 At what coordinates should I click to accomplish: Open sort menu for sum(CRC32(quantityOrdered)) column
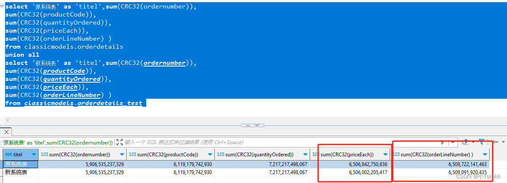click(x=305, y=155)
